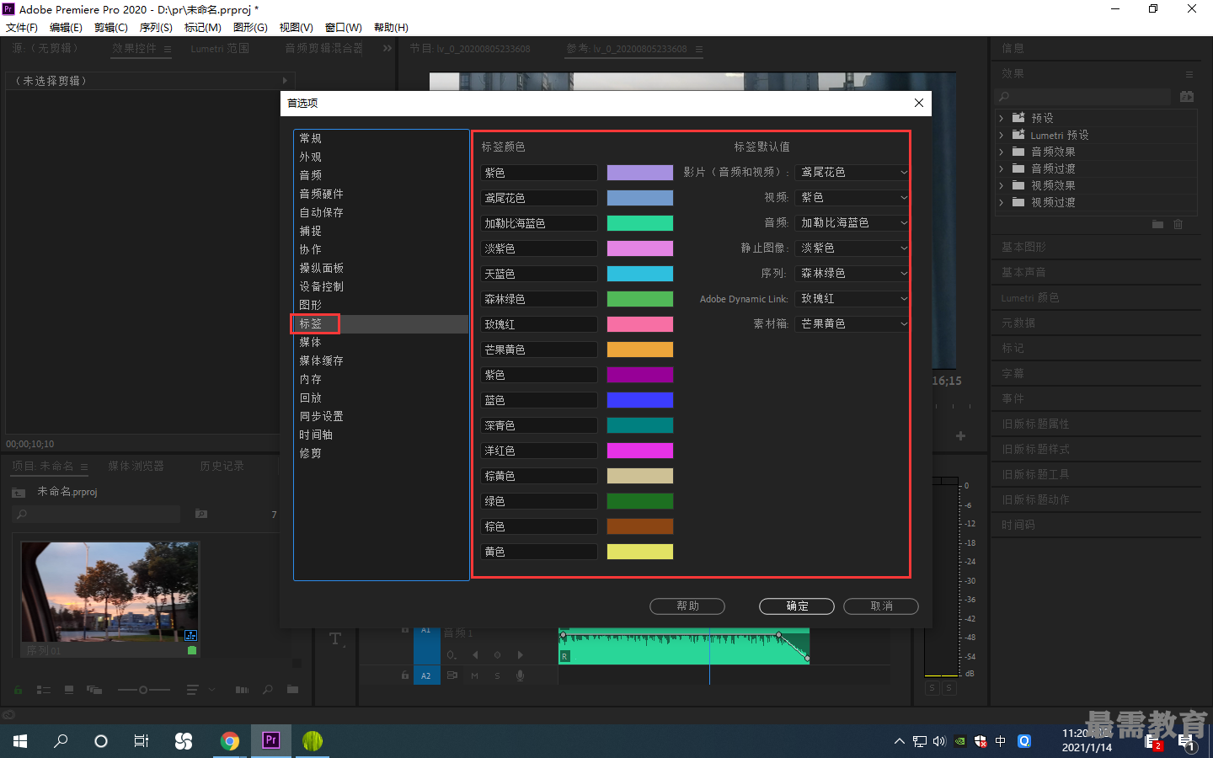The height and width of the screenshot is (758, 1213).
Task: Switch to 历史记录 tab
Action: coord(222,466)
